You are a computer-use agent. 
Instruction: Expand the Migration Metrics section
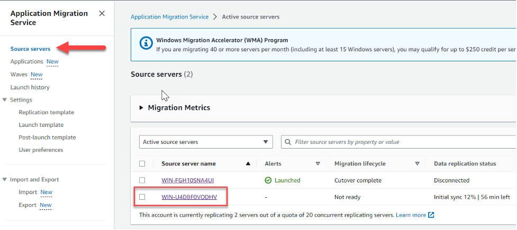(141, 108)
